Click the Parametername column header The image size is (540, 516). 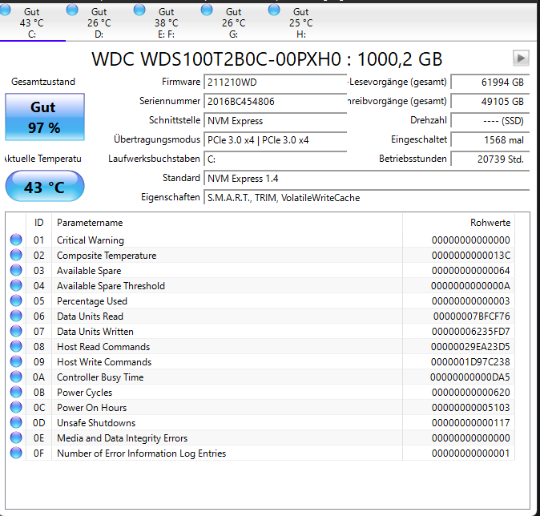click(227, 223)
